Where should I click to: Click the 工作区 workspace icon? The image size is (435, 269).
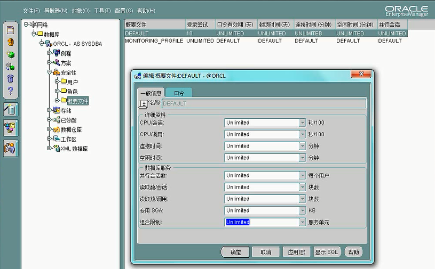pyautogui.click(x=57, y=138)
